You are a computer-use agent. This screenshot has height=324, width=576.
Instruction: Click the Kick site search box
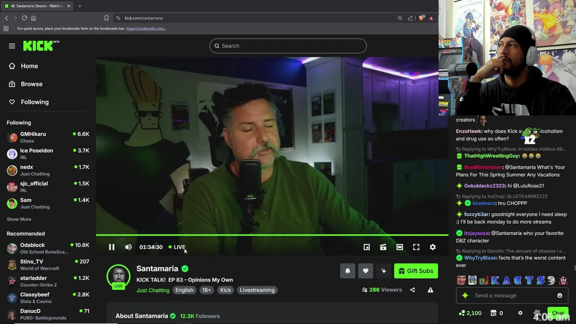(288, 46)
